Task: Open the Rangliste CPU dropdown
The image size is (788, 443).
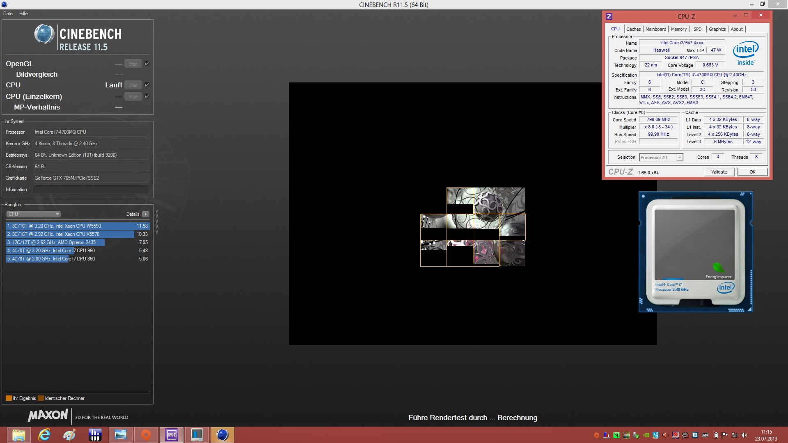Action: [34, 214]
